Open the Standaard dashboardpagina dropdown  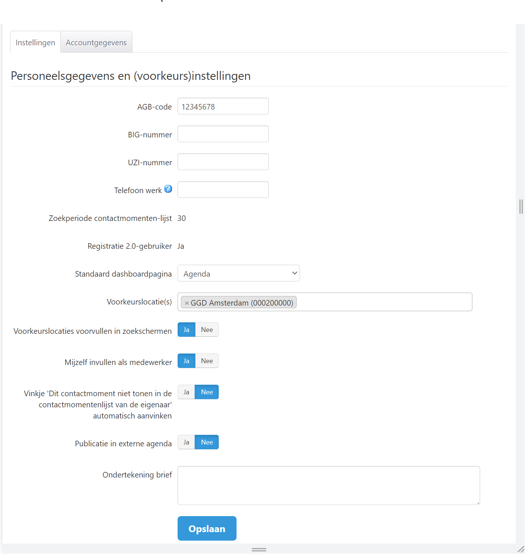(x=238, y=273)
